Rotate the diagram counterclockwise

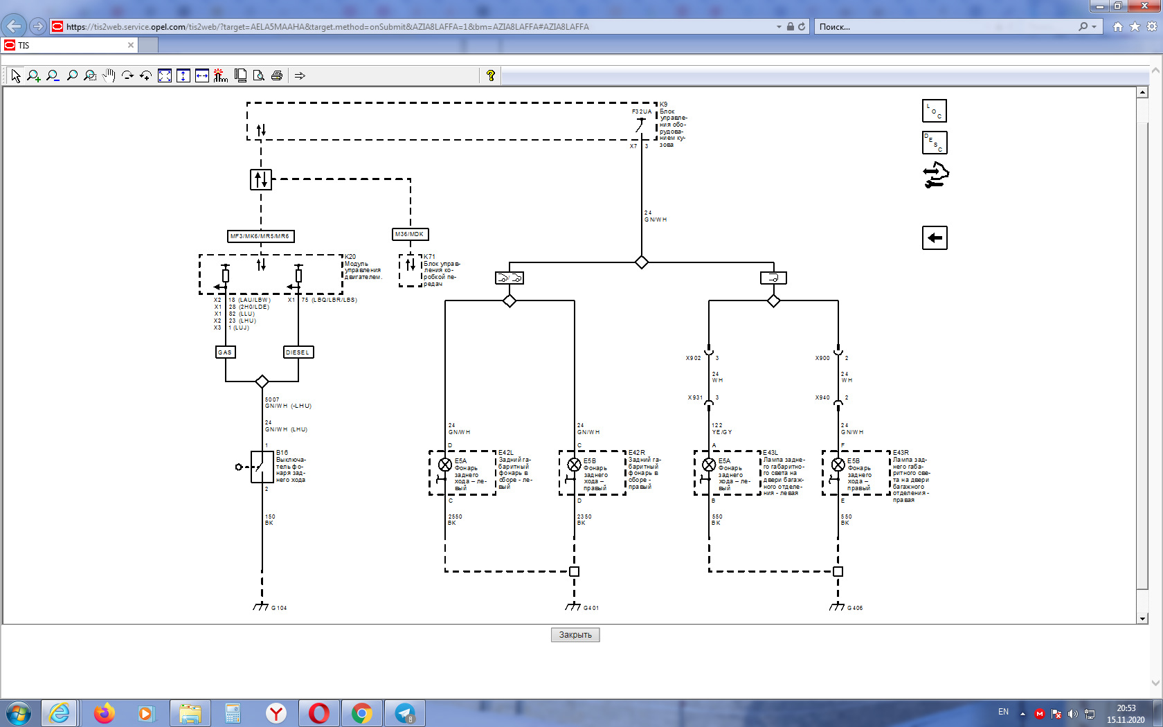[145, 75]
